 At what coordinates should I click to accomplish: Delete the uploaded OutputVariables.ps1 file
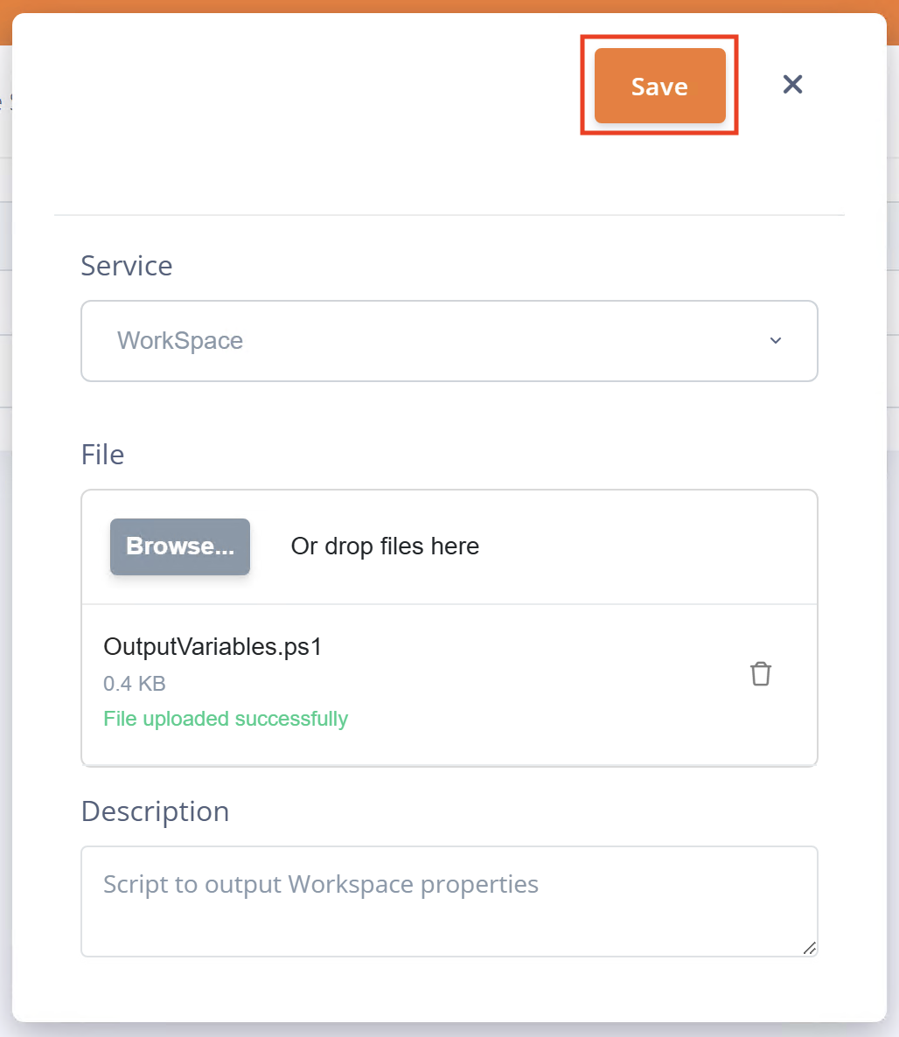pyautogui.click(x=761, y=674)
